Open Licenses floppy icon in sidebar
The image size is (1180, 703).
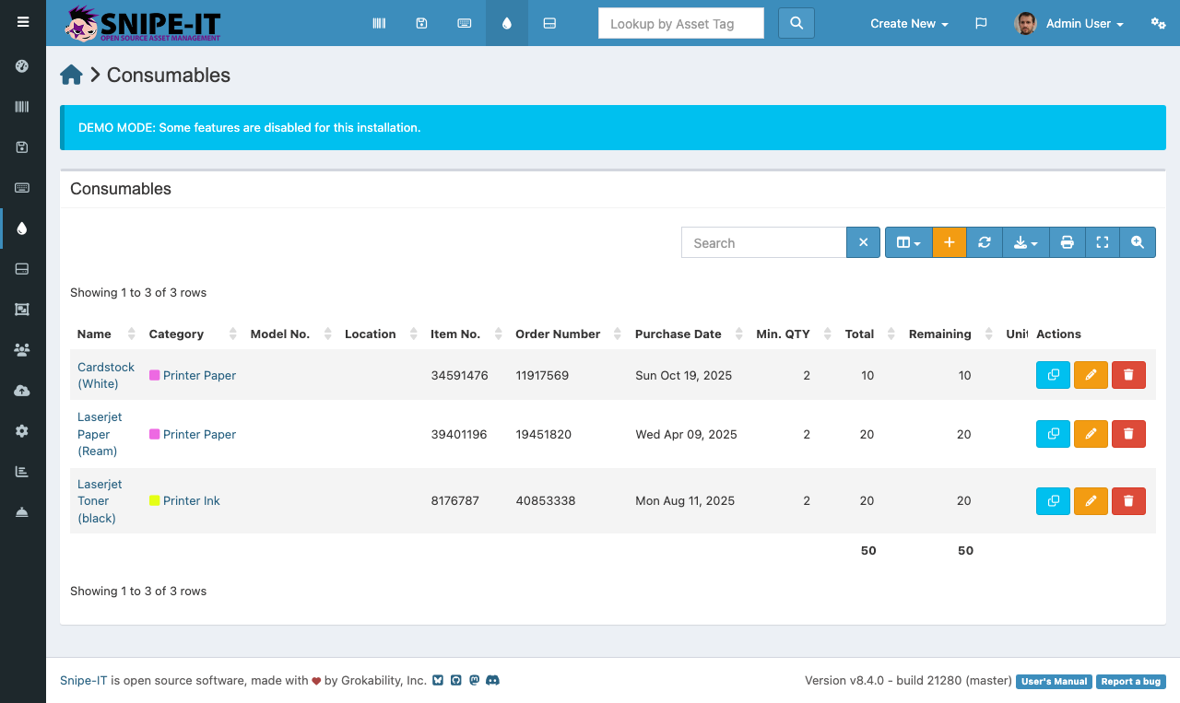(22, 147)
